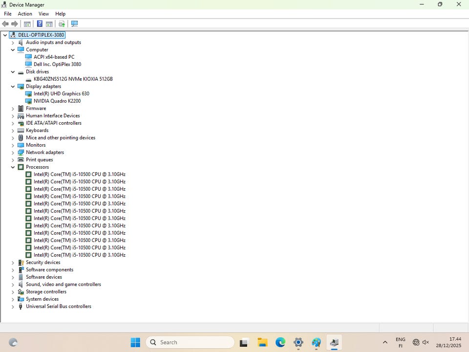Click the Human Interface Devices icon

coord(21,116)
